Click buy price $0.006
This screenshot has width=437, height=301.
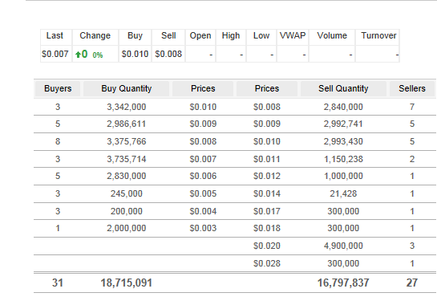pyautogui.click(x=203, y=177)
